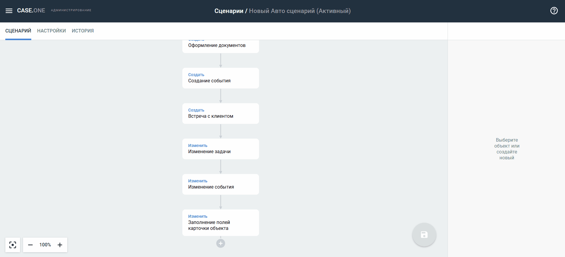Select the Оформление документов step card

click(221, 46)
